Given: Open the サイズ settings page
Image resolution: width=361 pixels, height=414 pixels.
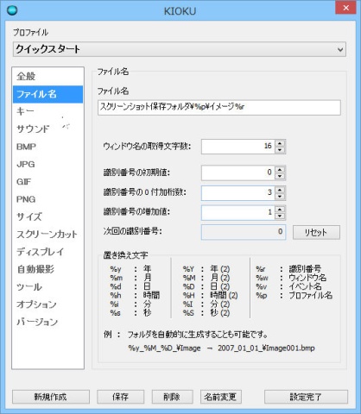Looking at the screenshot, I should pos(47,216).
